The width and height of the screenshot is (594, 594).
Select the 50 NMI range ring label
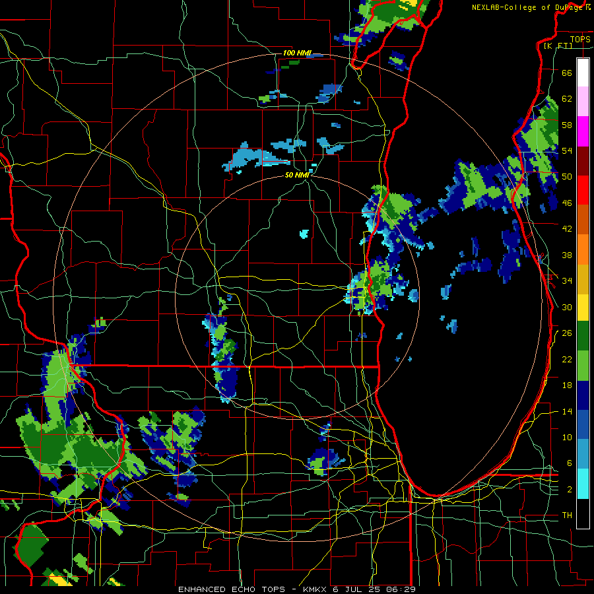[x=297, y=175]
